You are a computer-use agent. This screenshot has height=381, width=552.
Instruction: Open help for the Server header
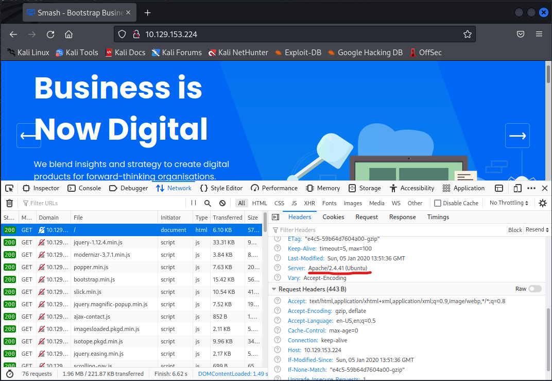(x=278, y=268)
